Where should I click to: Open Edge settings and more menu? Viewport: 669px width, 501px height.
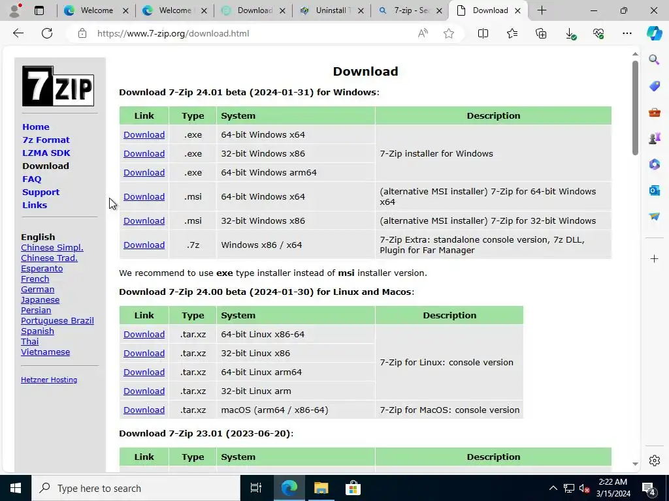coord(627,33)
